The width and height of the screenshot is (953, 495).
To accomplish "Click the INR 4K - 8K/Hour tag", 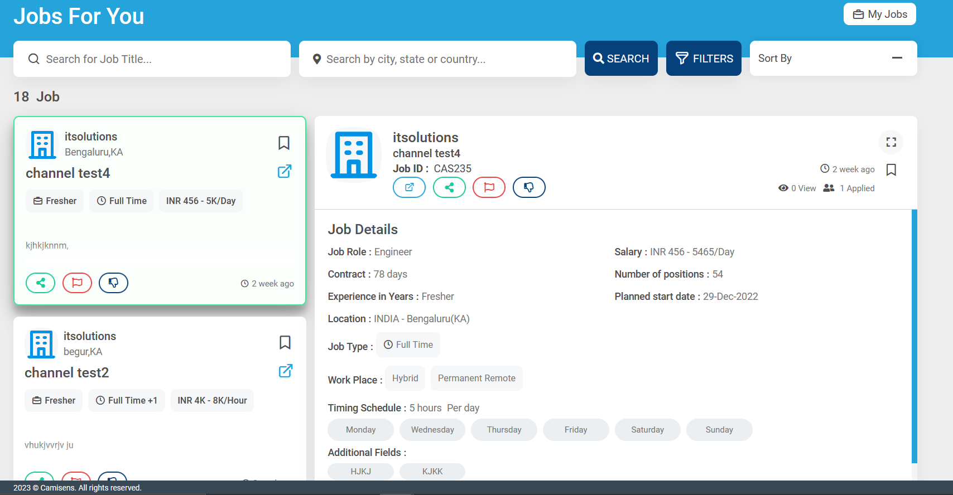I will (212, 401).
